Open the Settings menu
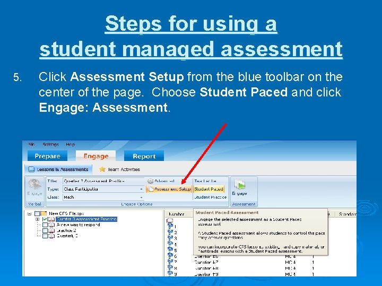Image resolution: width=382 pixels, height=286 pixels. [50, 144]
